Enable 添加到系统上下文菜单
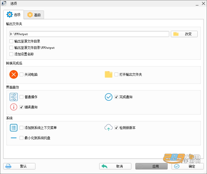Image resolution: width=207 pixels, height=174 pixels. (x=21, y=128)
